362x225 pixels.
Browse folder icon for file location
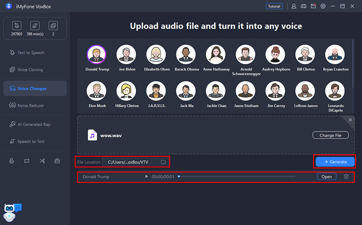coord(163,162)
